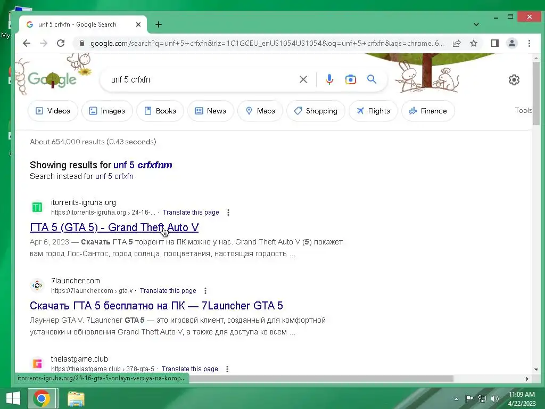Click the forward navigation arrow
The image size is (545, 409).
point(44,43)
